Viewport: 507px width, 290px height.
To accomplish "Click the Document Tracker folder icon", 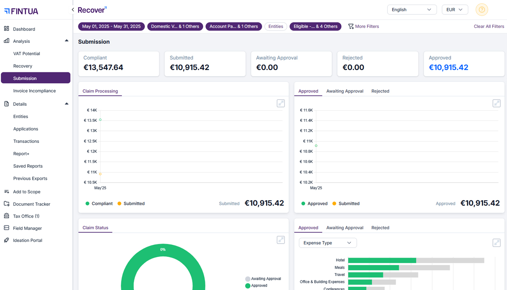I will (7, 204).
